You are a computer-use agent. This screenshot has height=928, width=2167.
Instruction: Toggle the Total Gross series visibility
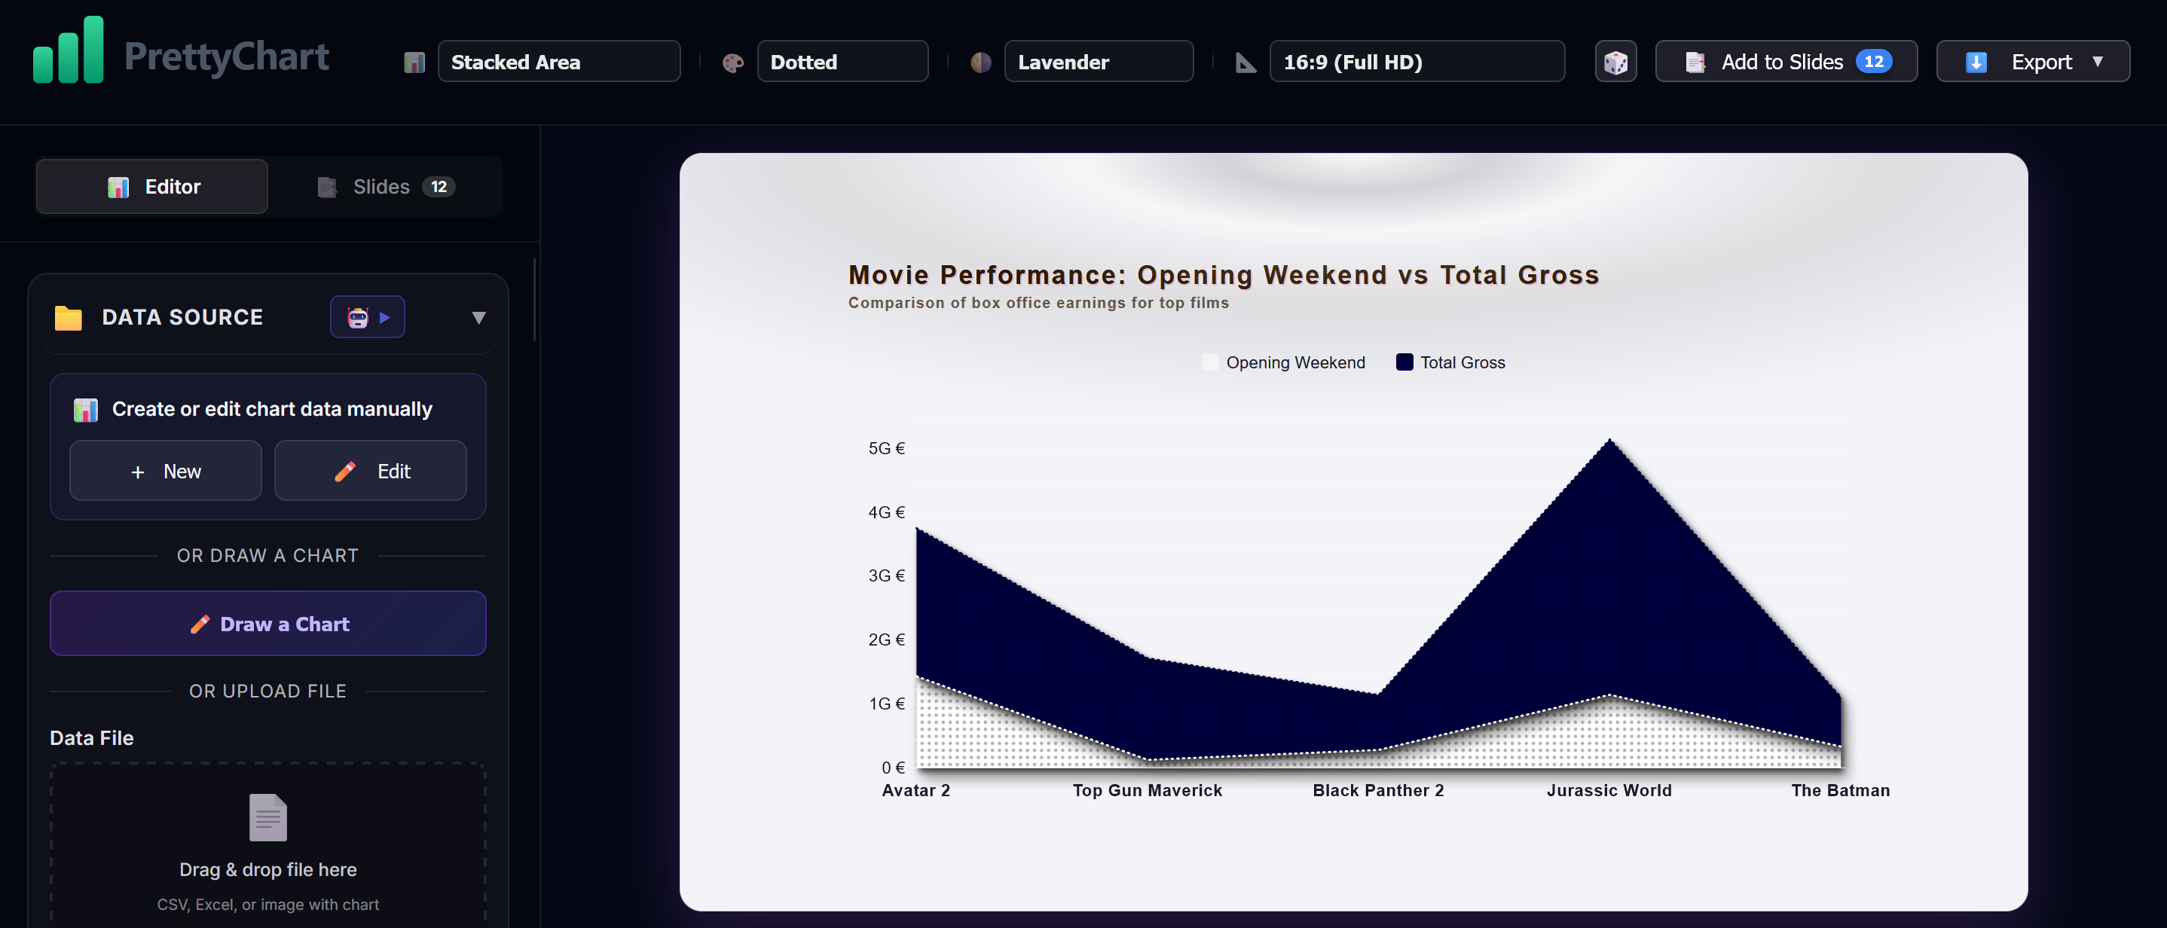click(1450, 362)
